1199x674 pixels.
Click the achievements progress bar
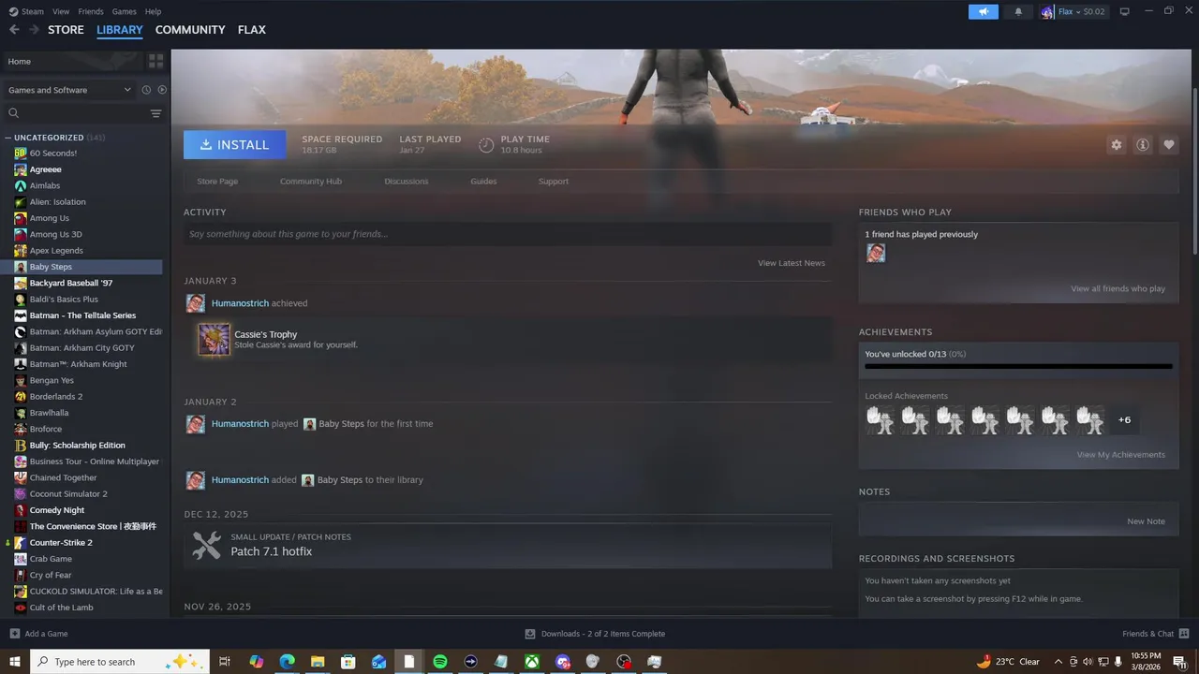[x=1018, y=367]
